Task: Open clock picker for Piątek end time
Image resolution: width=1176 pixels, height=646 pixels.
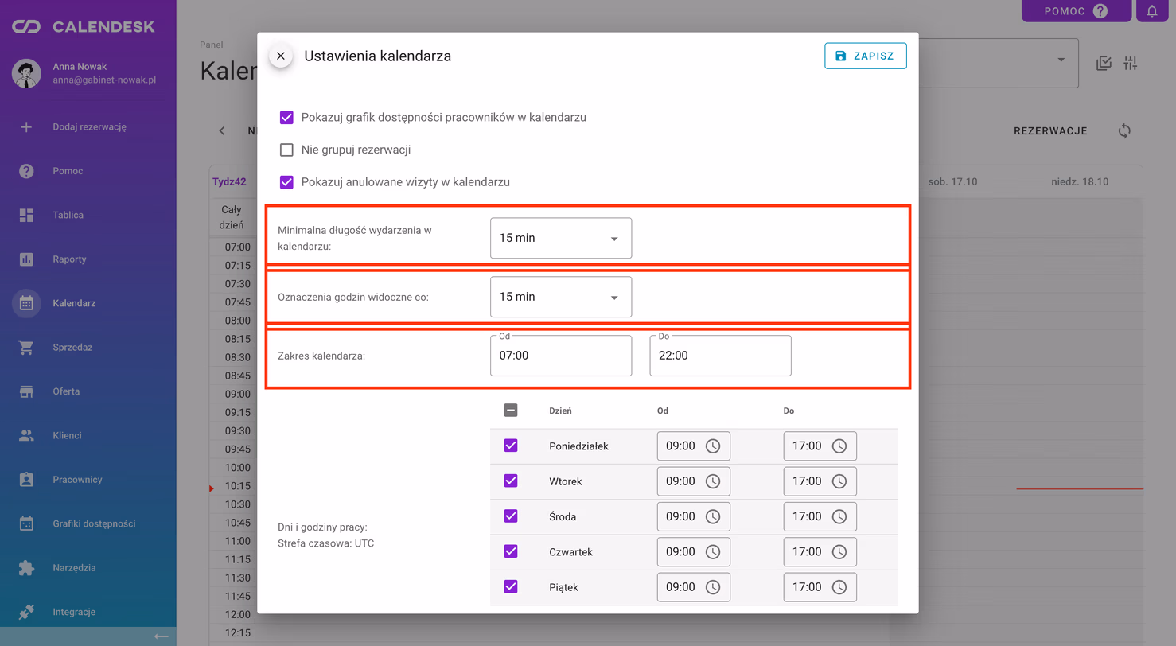Action: click(x=839, y=587)
